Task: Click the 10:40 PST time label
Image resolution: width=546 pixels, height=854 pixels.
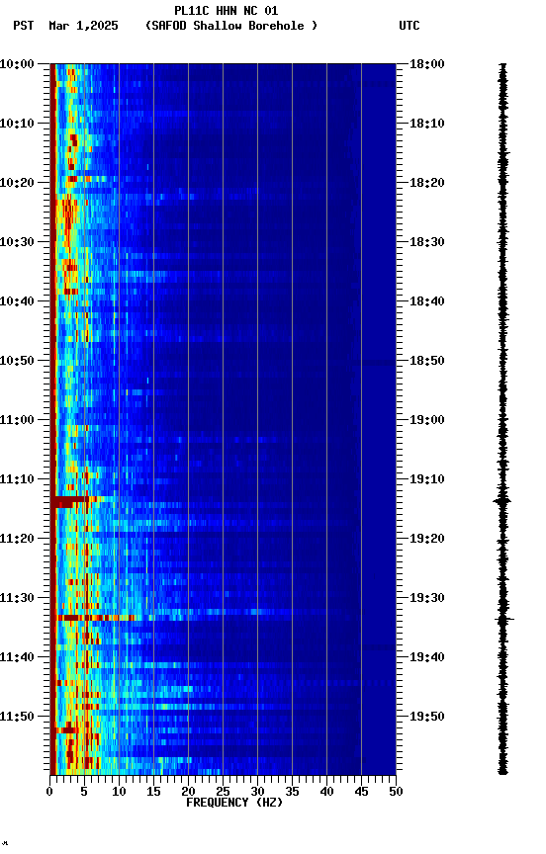Action: [17, 301]
